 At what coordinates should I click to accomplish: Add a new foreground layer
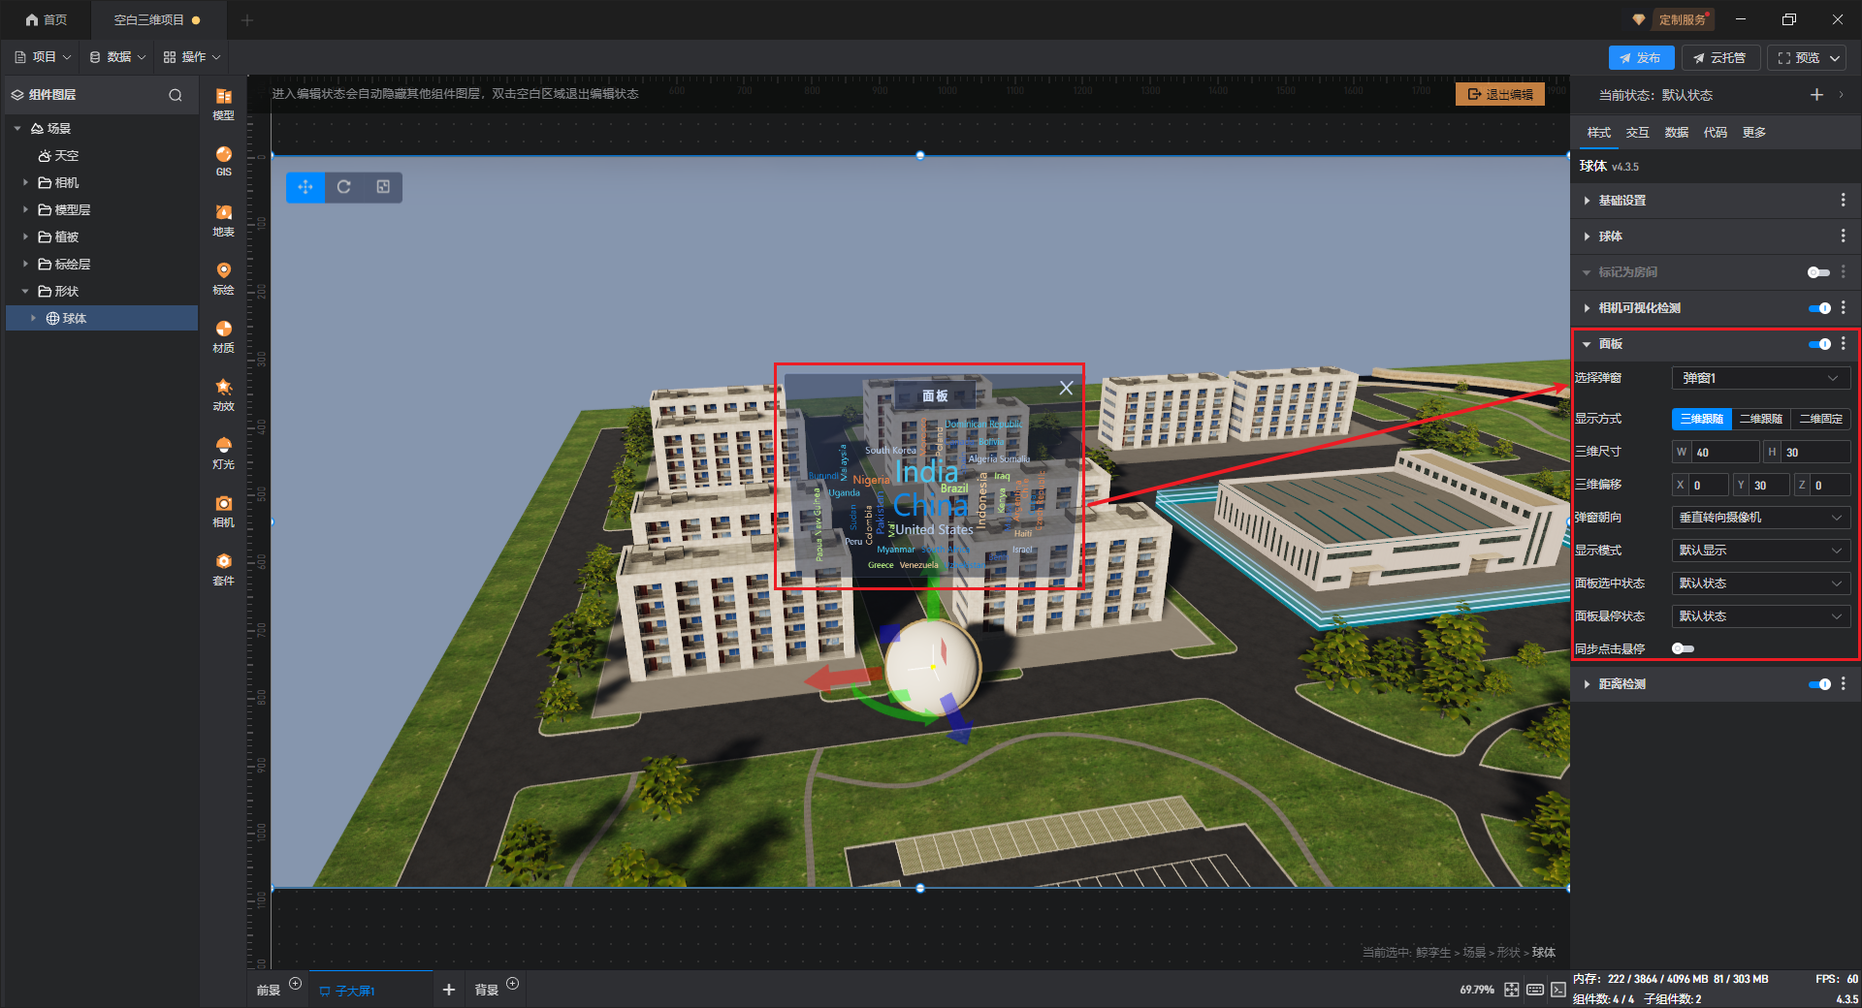click(x=296, y=984)
